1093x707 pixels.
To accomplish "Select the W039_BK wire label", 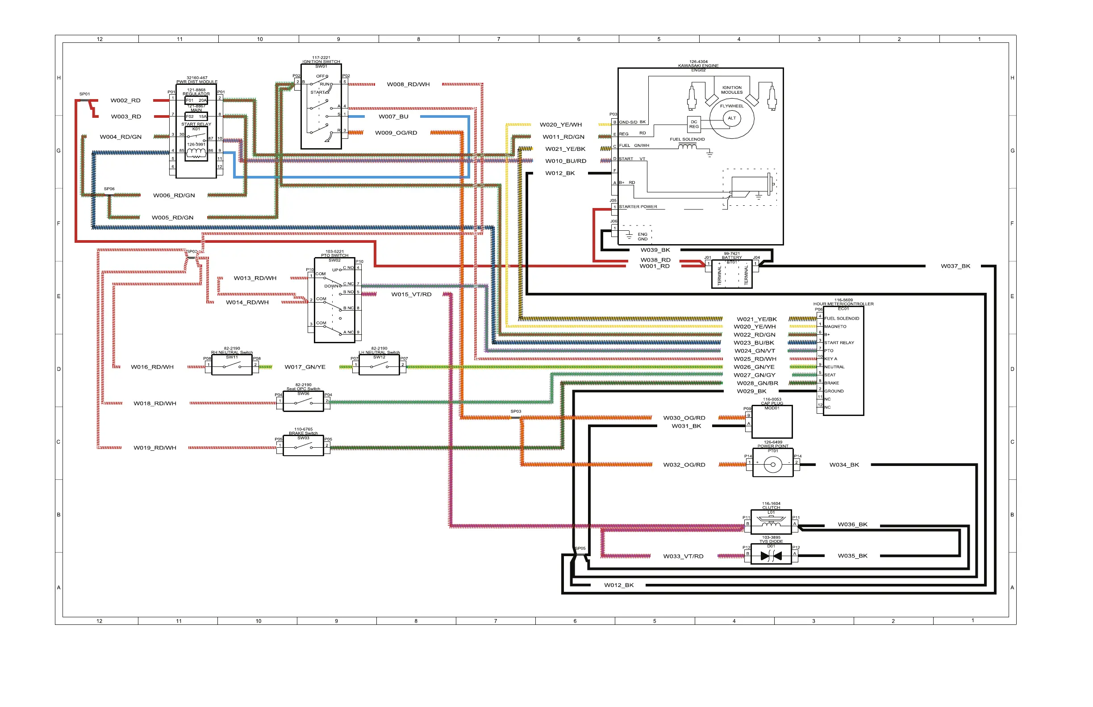I will [655, 250].
